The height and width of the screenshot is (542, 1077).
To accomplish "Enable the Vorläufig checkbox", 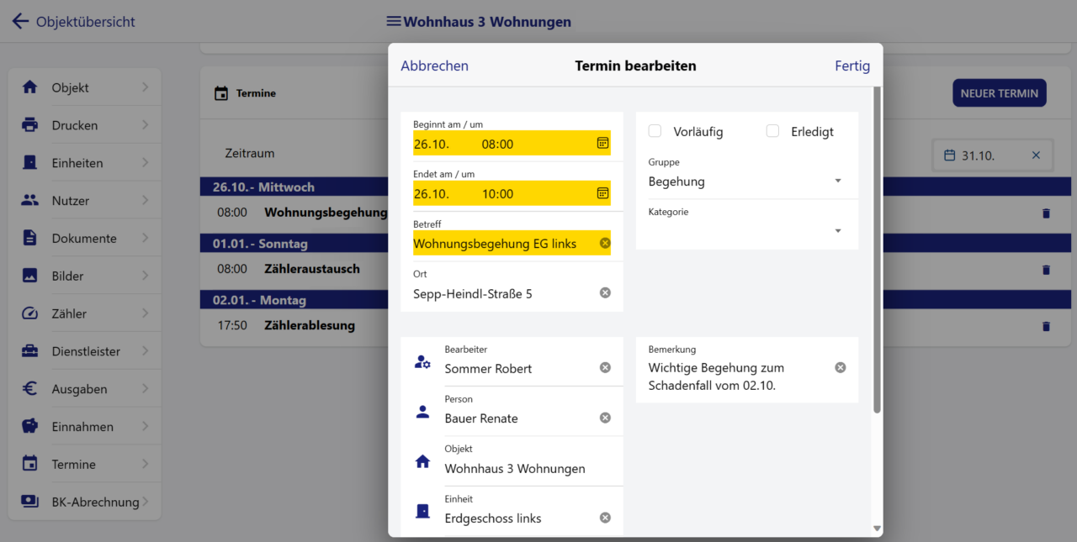I will (x=654, y=131).
